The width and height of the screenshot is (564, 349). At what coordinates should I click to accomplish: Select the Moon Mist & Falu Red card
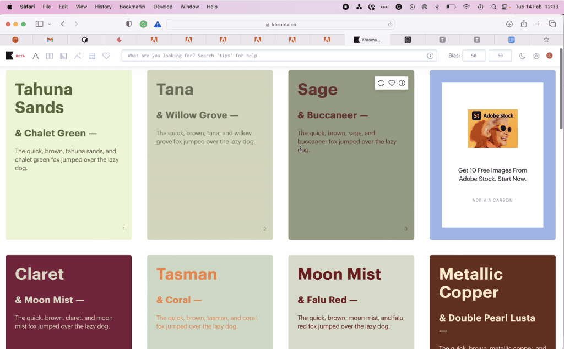click(351, 302)
